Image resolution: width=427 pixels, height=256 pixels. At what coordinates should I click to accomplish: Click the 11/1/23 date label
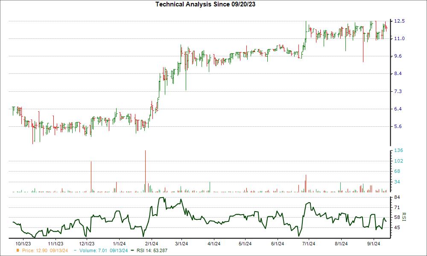point(56,244)
